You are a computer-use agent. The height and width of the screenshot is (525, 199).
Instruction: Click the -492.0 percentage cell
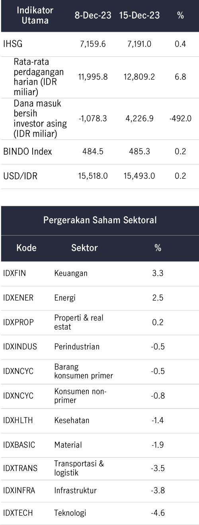click(x=180, y=119)
